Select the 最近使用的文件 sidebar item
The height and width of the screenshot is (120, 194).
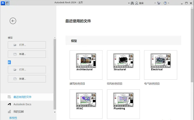point(27,97)
